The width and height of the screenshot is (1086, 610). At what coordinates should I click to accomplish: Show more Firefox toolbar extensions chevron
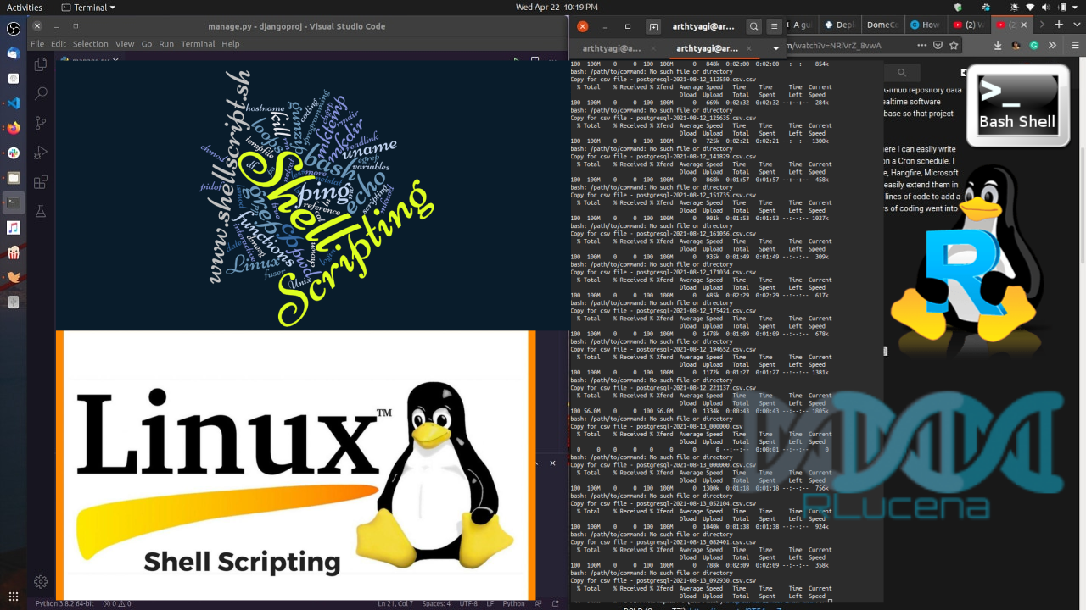1052,46
